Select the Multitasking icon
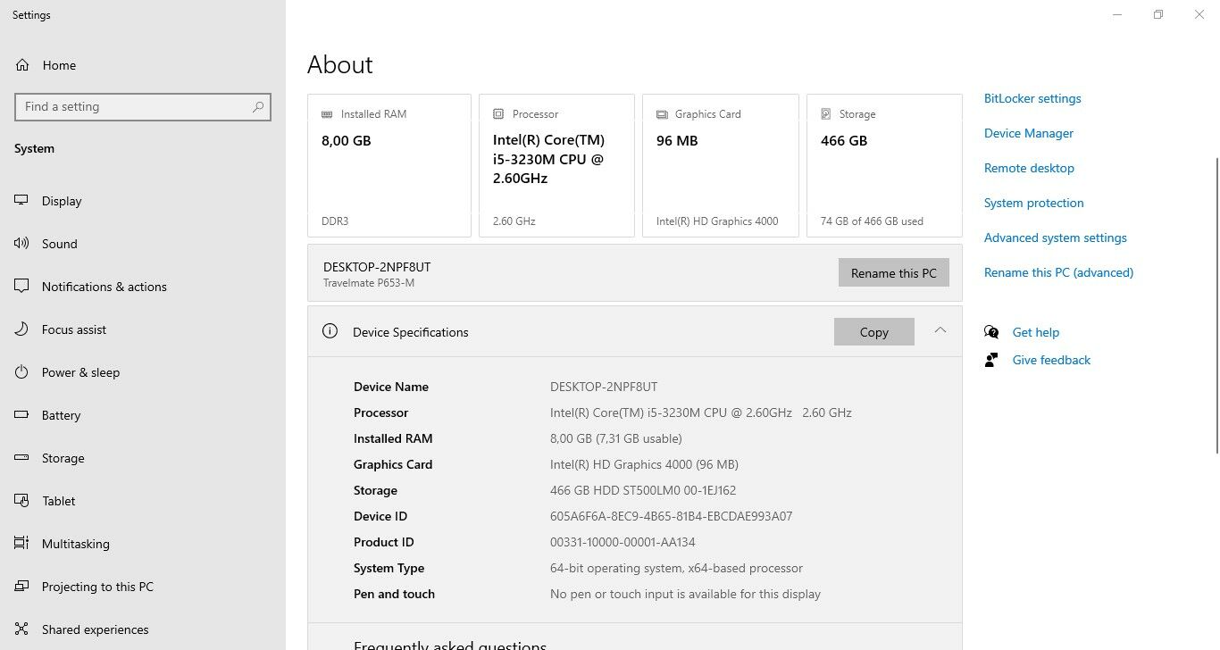 point(21,544)
